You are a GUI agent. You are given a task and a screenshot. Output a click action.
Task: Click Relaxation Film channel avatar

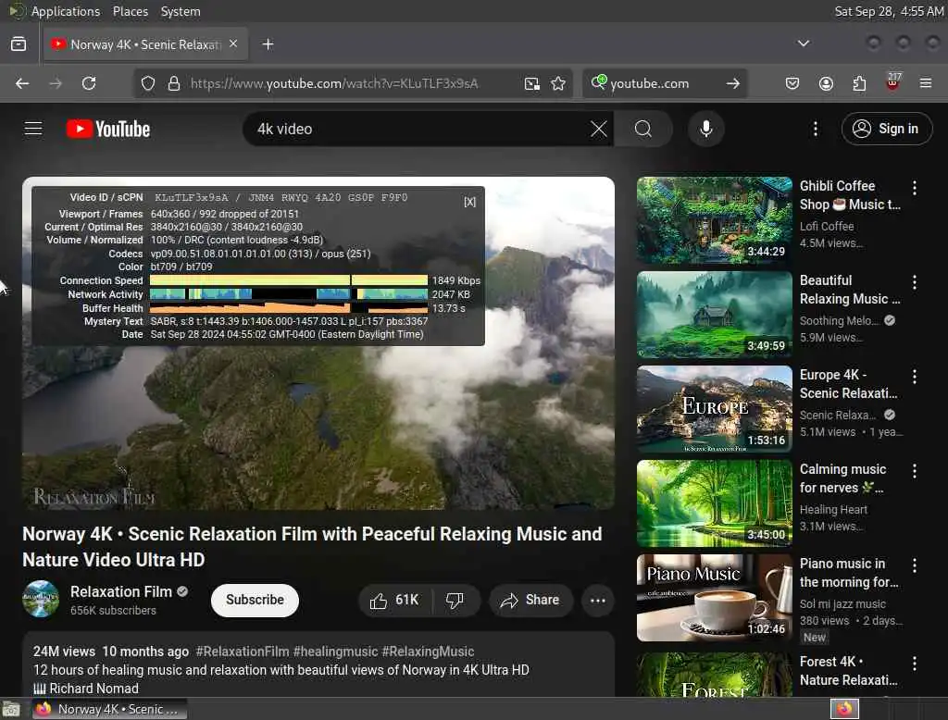click(41, 599)
